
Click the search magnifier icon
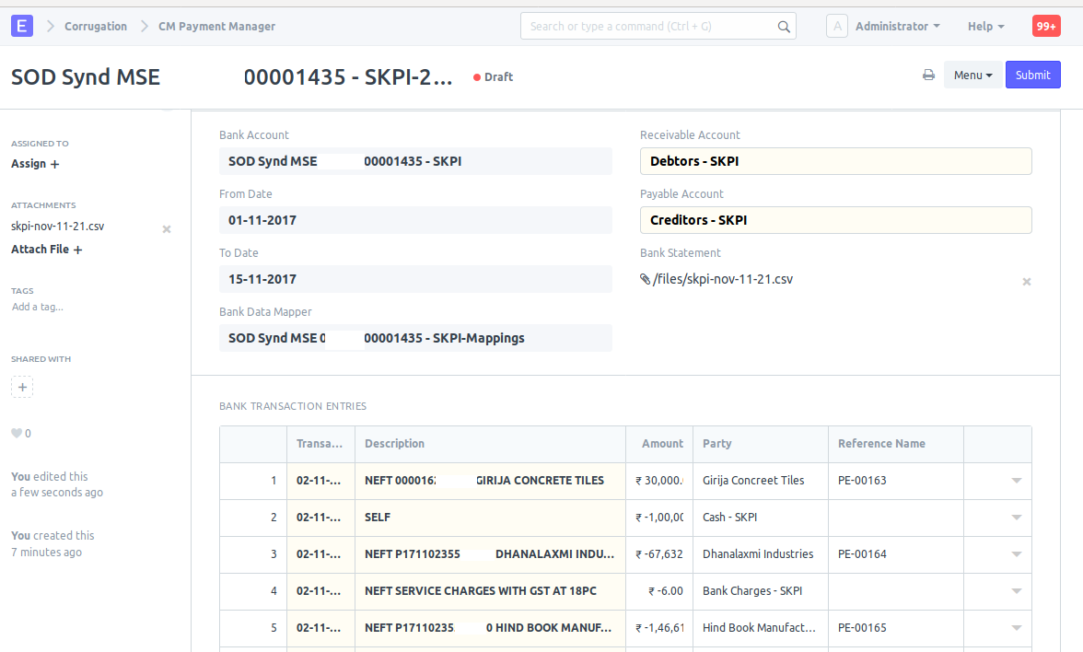(x=783, y=26)
